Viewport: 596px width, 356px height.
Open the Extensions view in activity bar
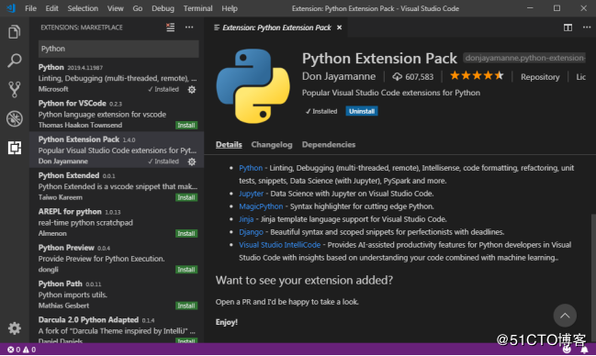[x=14, y=148]
